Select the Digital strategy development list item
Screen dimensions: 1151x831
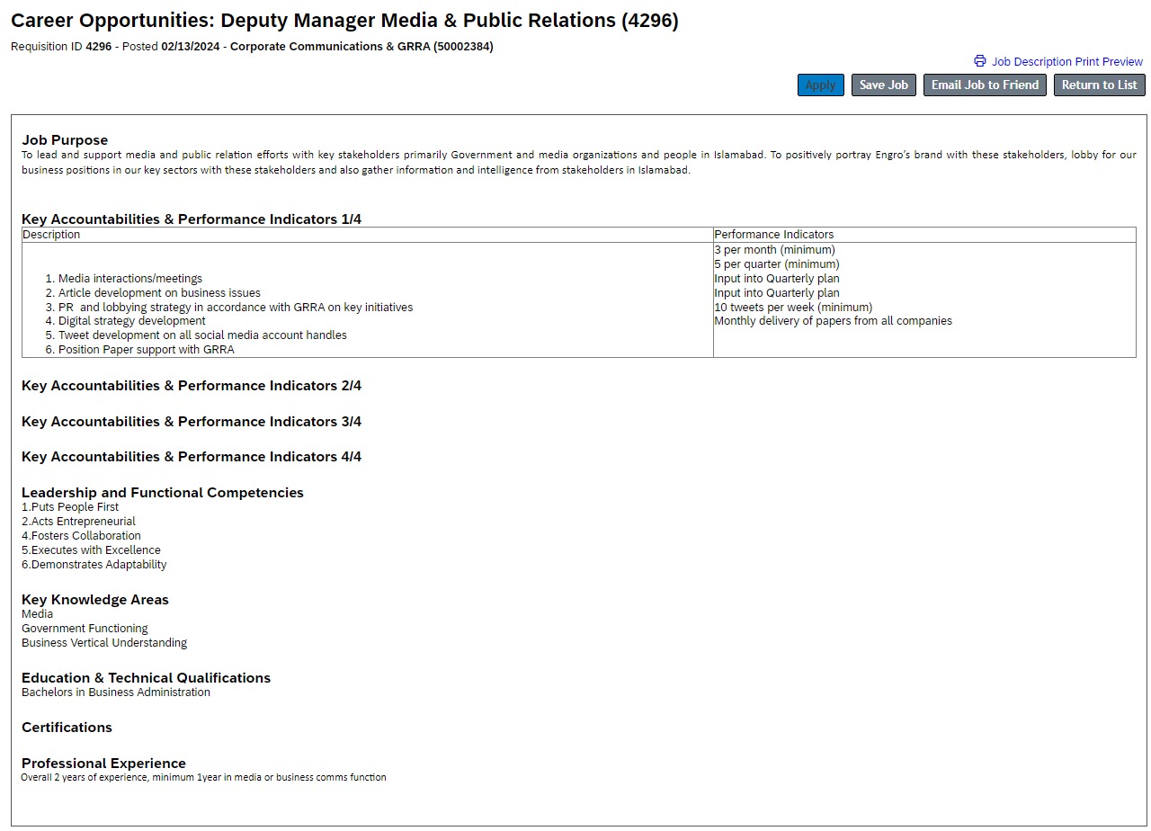[x=131, y=321]
